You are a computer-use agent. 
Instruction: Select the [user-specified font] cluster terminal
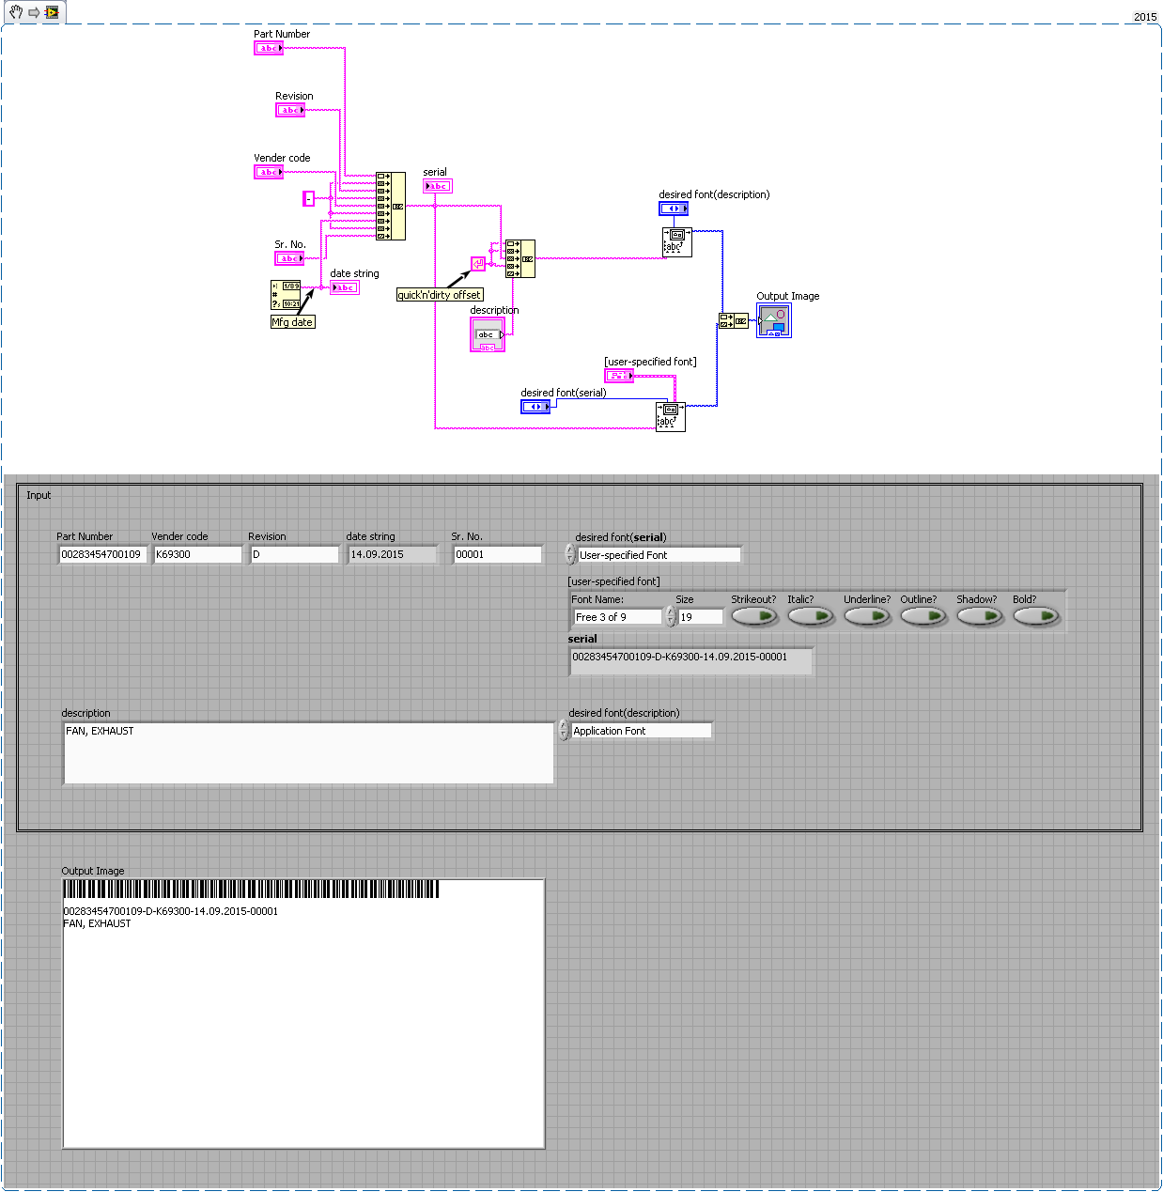[x=619, y=376]
